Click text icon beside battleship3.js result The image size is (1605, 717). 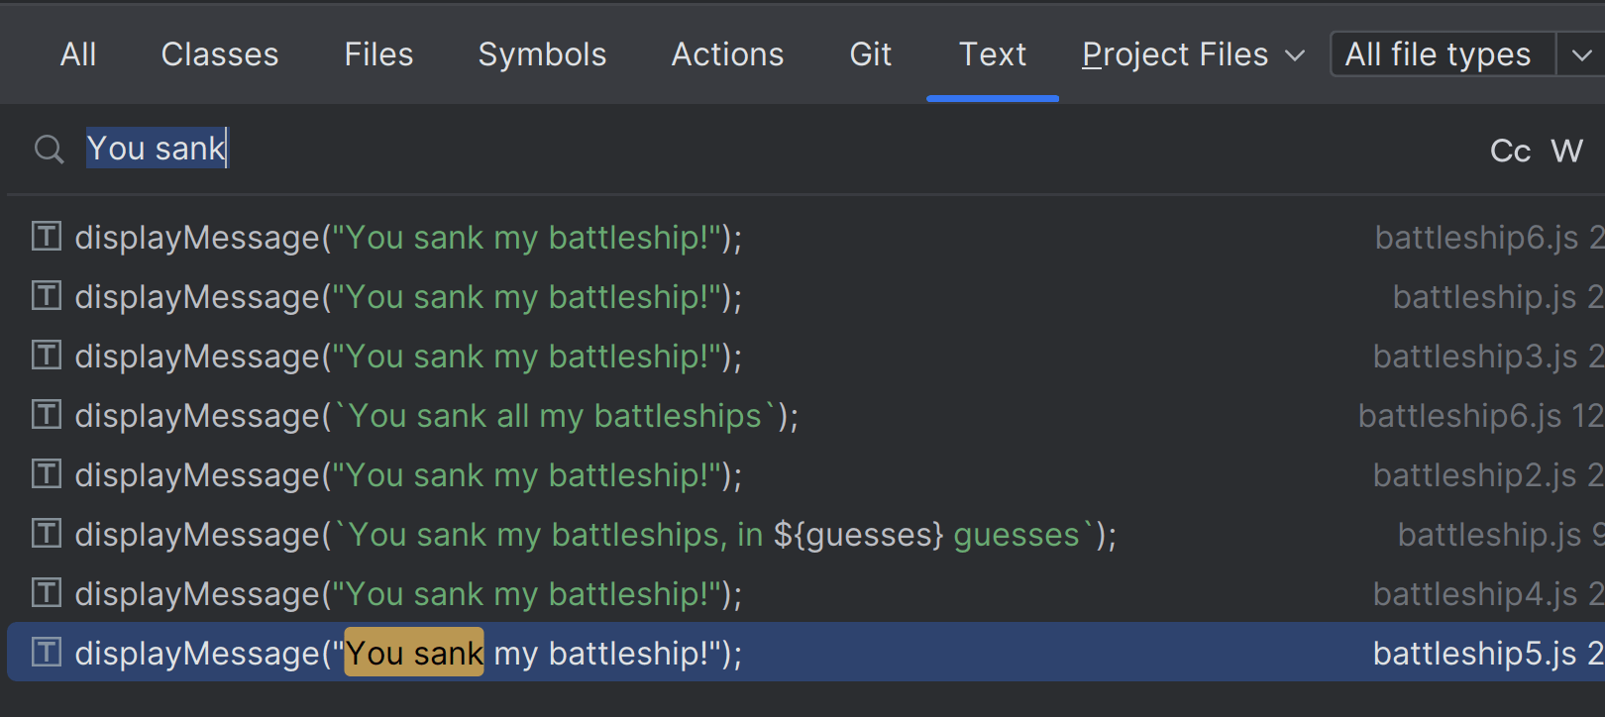click(47, 356)
